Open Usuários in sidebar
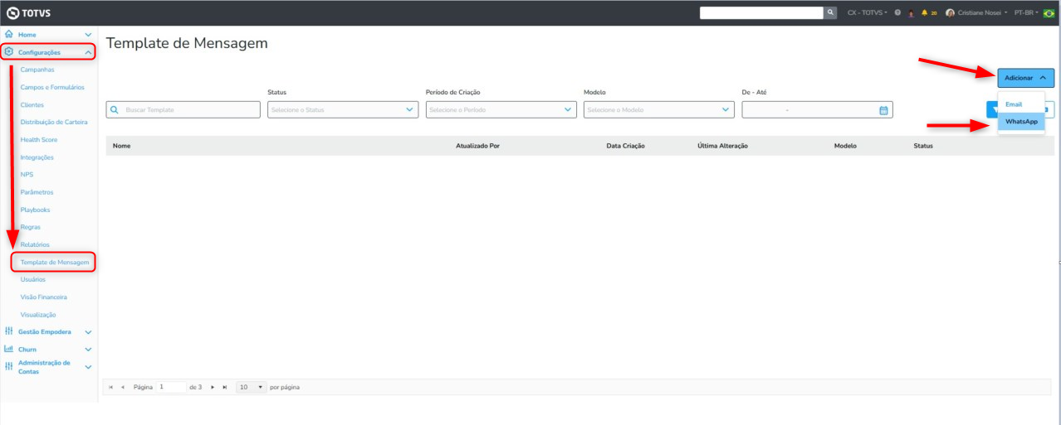Image resolution: width=1061 pixels, height=425 pixels. (x=33, y=279)
